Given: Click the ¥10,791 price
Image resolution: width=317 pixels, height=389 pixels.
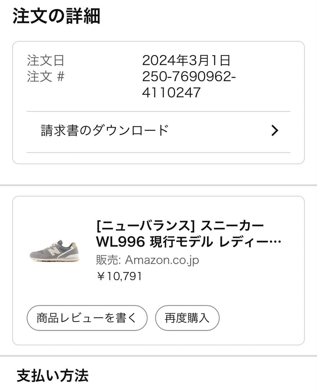Looking at the screenshot, I should coord(119,276).
